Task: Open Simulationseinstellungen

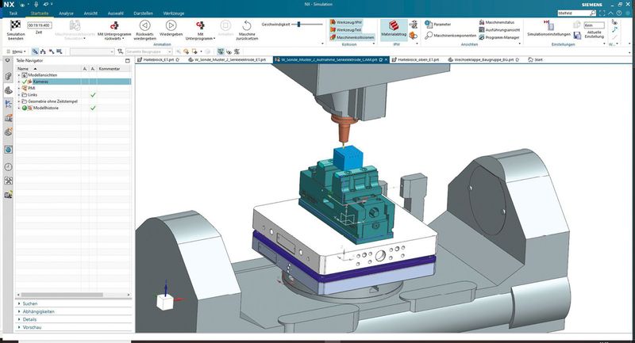Action: tap(548, 29)
